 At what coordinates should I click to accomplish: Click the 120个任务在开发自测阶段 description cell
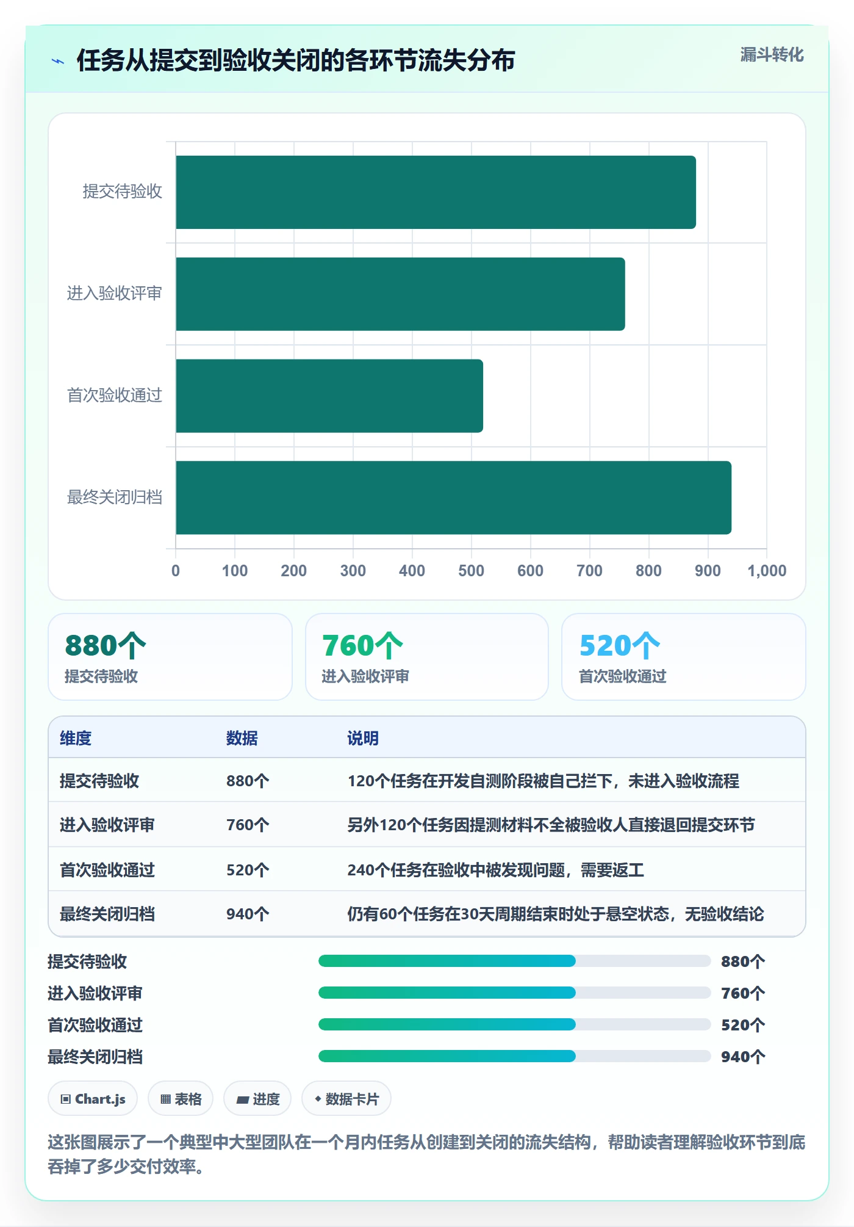click(x=543, y=781)
